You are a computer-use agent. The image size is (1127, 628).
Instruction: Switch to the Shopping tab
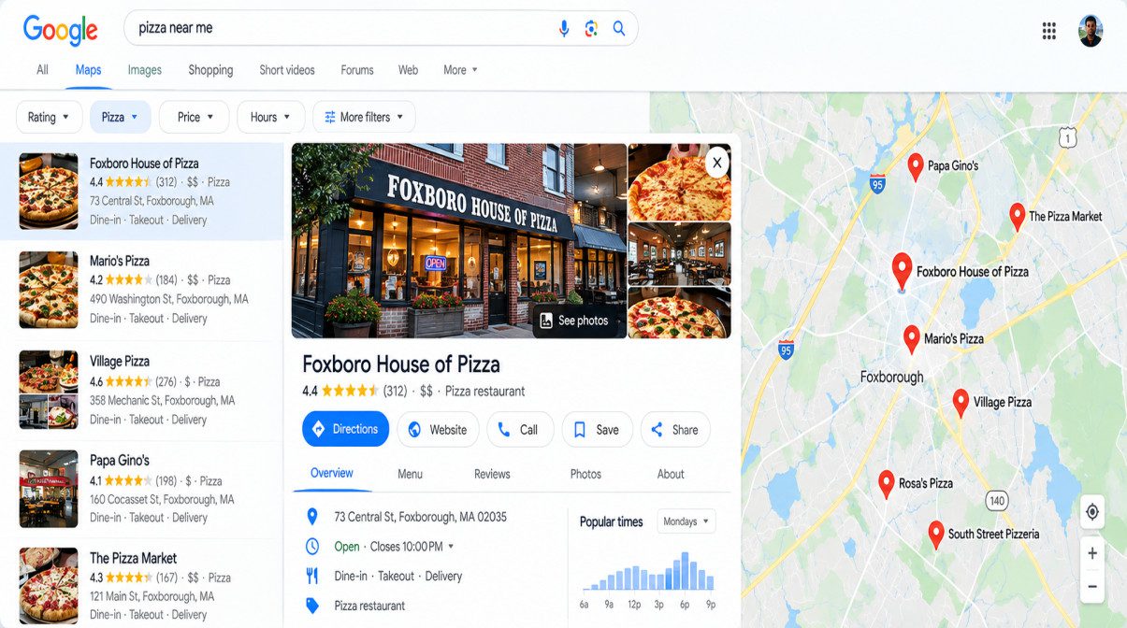pyautogui.click(x=210, y=70)
